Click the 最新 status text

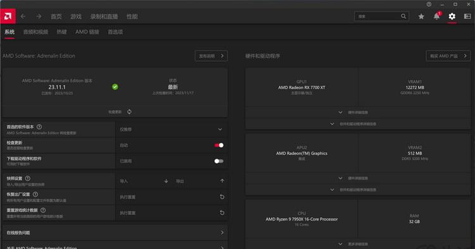coord(173,87)
